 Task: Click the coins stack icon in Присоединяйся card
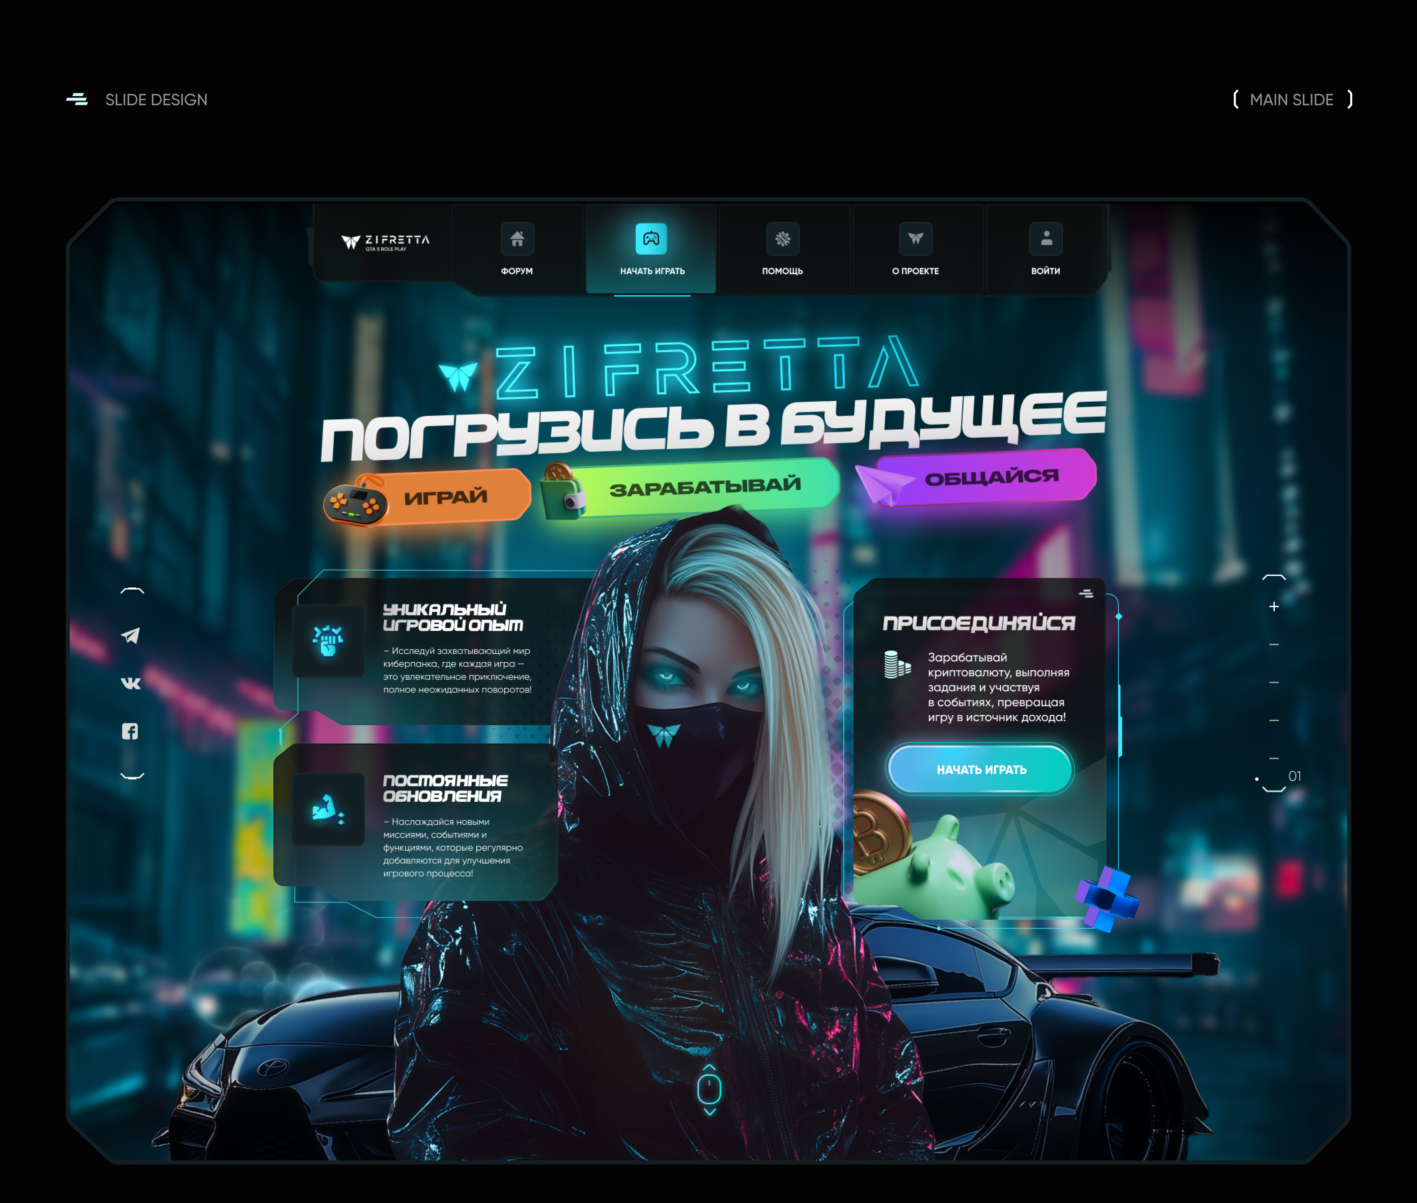point(898,664)
